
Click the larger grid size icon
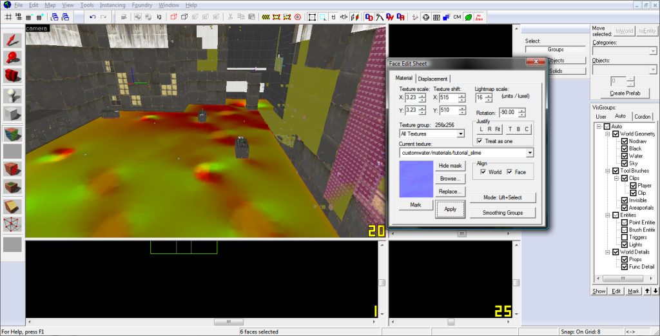point(39,17)
